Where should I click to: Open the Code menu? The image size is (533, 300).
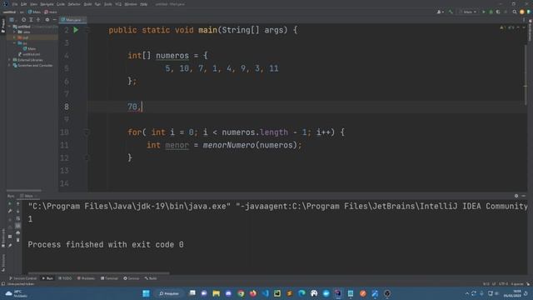click(x=61, y=4)
